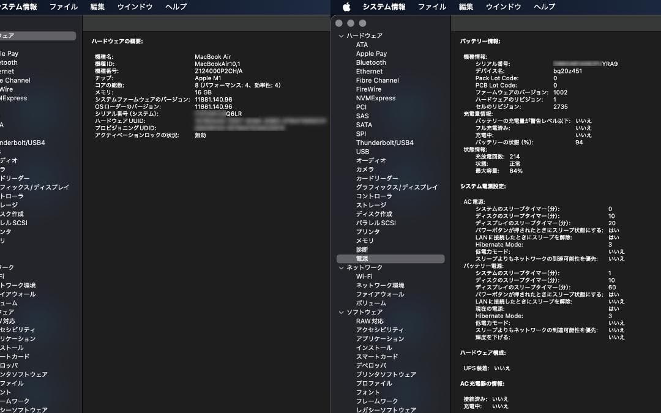Collapse the ネットワーク section in sidebar
This screenshot has height=413, width=661.
pyautogui.click(x=341, y=268)
